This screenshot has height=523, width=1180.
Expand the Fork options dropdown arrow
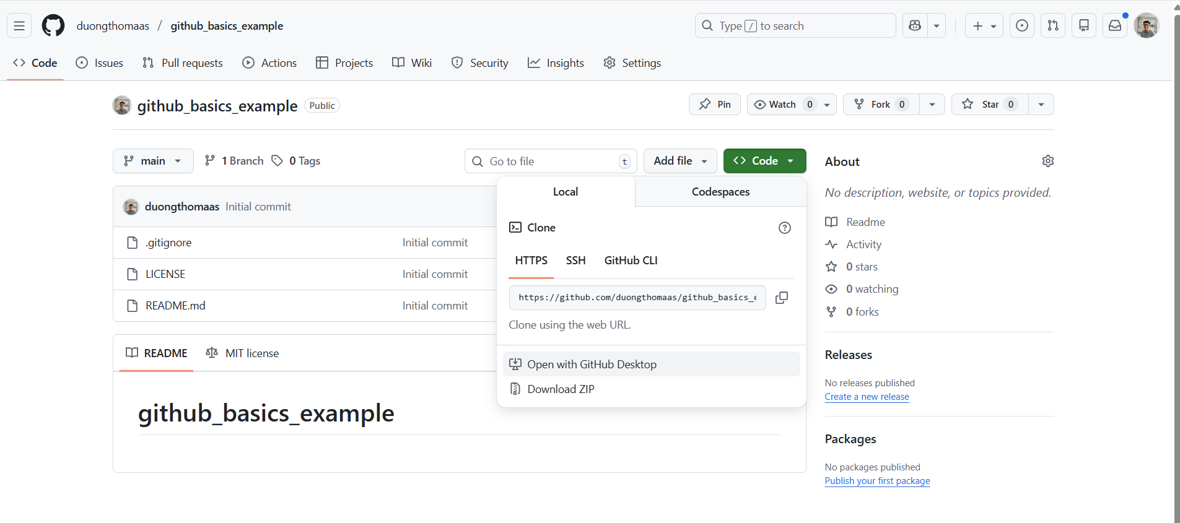coord(932,105)
